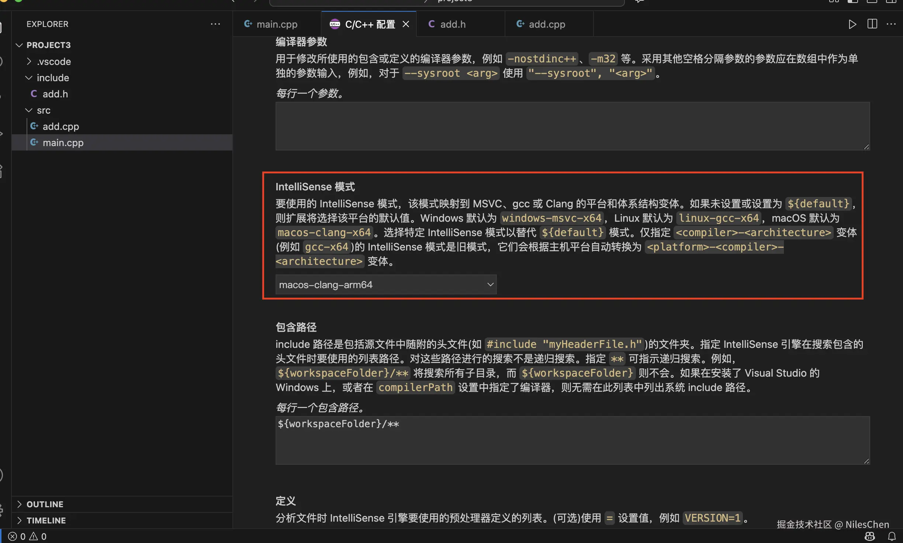Expand the TIMELINE section
The width and height of the screenshot is (903, 543).
pyautogui.click(x=46, y=520)
